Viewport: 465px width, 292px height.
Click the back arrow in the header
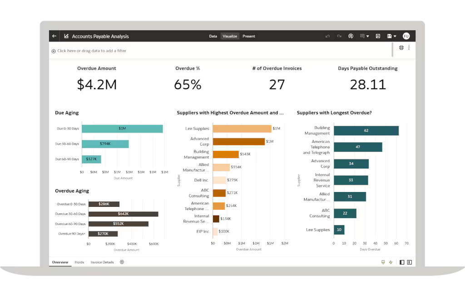click(54, 36)
